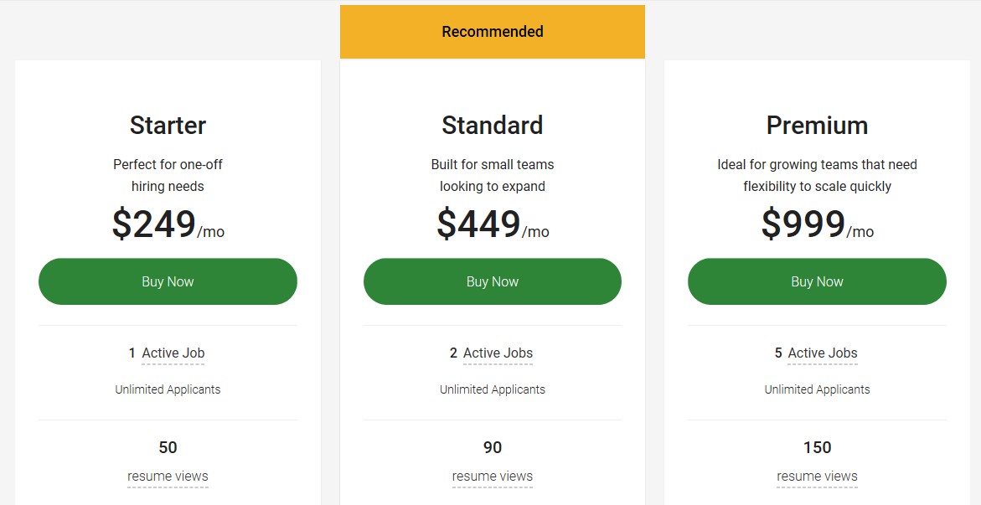This screenshot has height=505, width=981.
Task: Click the Standard plan heading
Action: tap(493, 126)
